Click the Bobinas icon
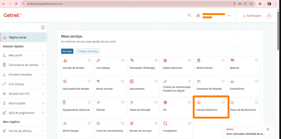 coord(232,60)
